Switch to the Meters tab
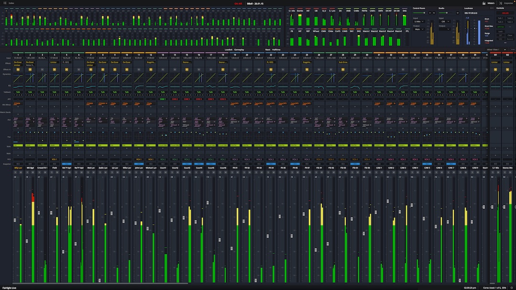 489,3
